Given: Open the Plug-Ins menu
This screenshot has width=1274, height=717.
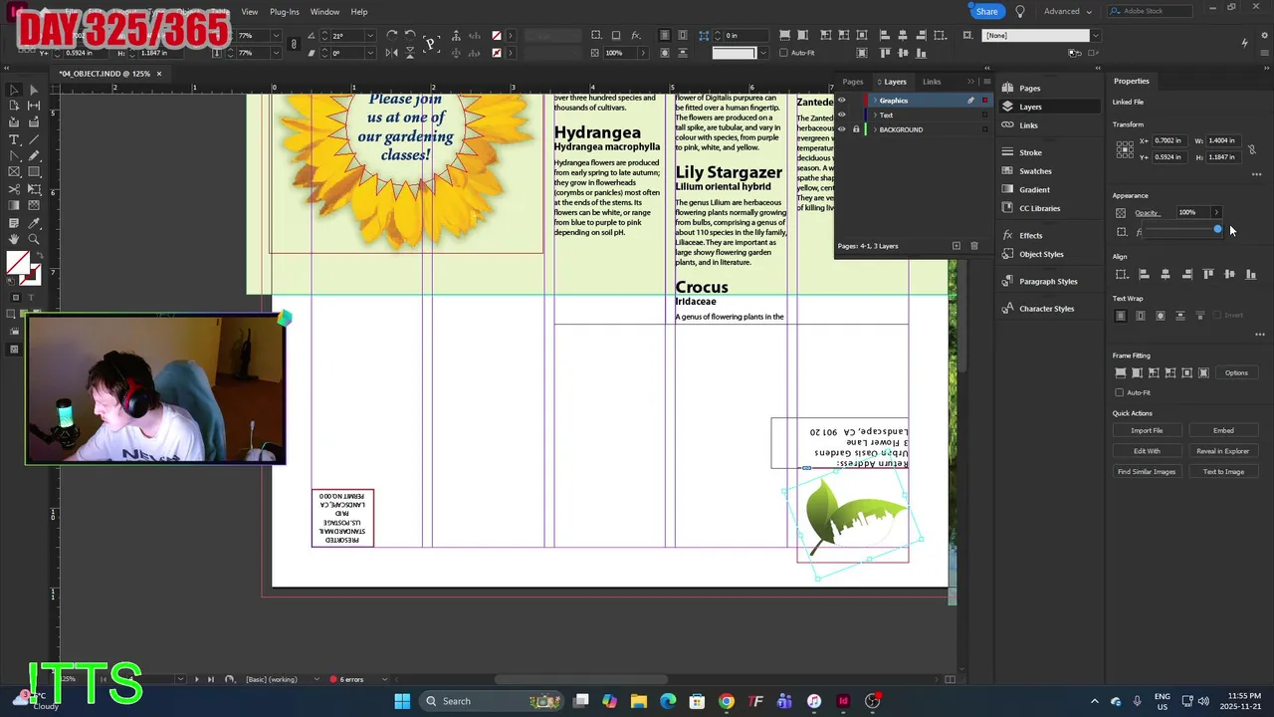Looking at the screenshot, I should pyautogui.click(x=284, y=12).
